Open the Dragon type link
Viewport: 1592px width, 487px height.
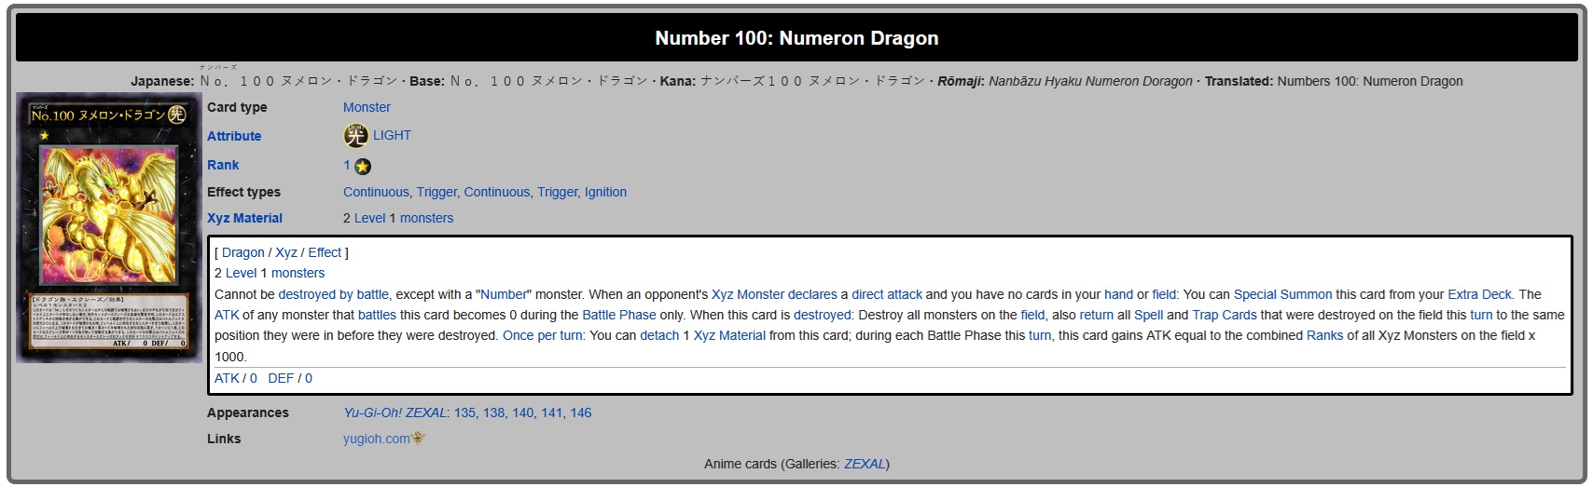[x=243, y=252]
